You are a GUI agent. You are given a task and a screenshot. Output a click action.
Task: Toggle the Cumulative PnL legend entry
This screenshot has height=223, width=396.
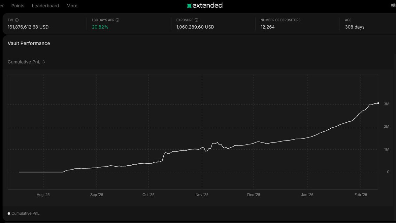[23, 213]
